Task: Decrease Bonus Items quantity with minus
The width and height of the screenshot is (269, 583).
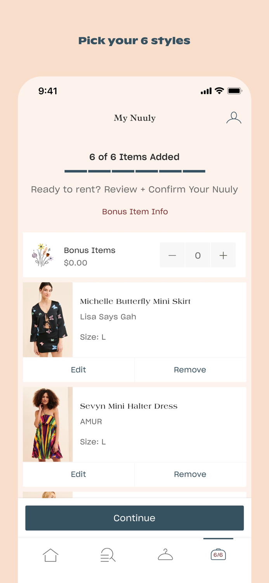Action: pos(172,255)
